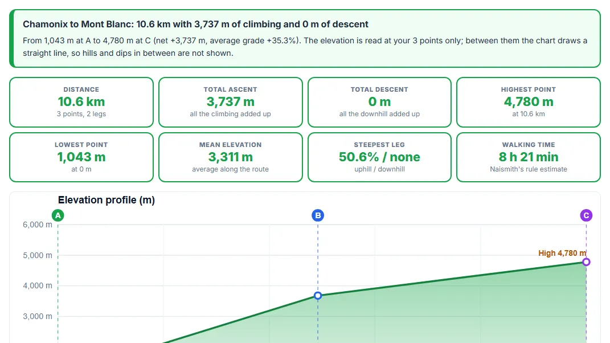The image size is (610, 343).
Task: Click the "10.6 km" value in the Distance card
Action: pyautogui.click(x=81, y=101)
